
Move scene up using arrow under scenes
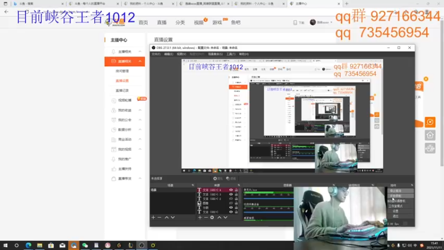167,217
